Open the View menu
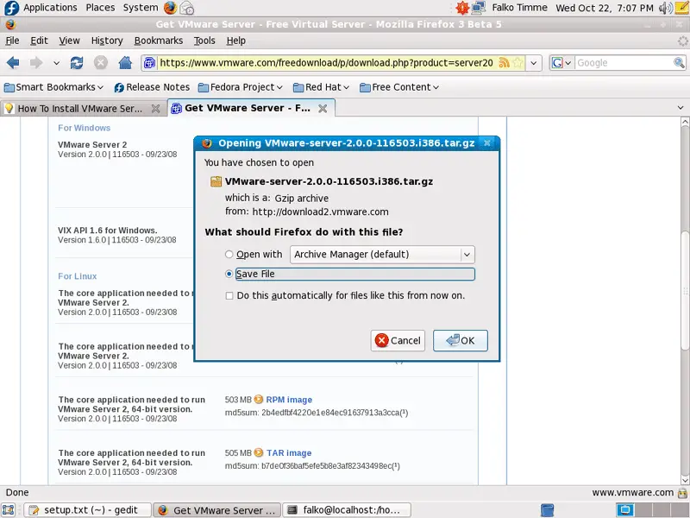Viewport: 690px width, 518px height. tap(70, 41)
